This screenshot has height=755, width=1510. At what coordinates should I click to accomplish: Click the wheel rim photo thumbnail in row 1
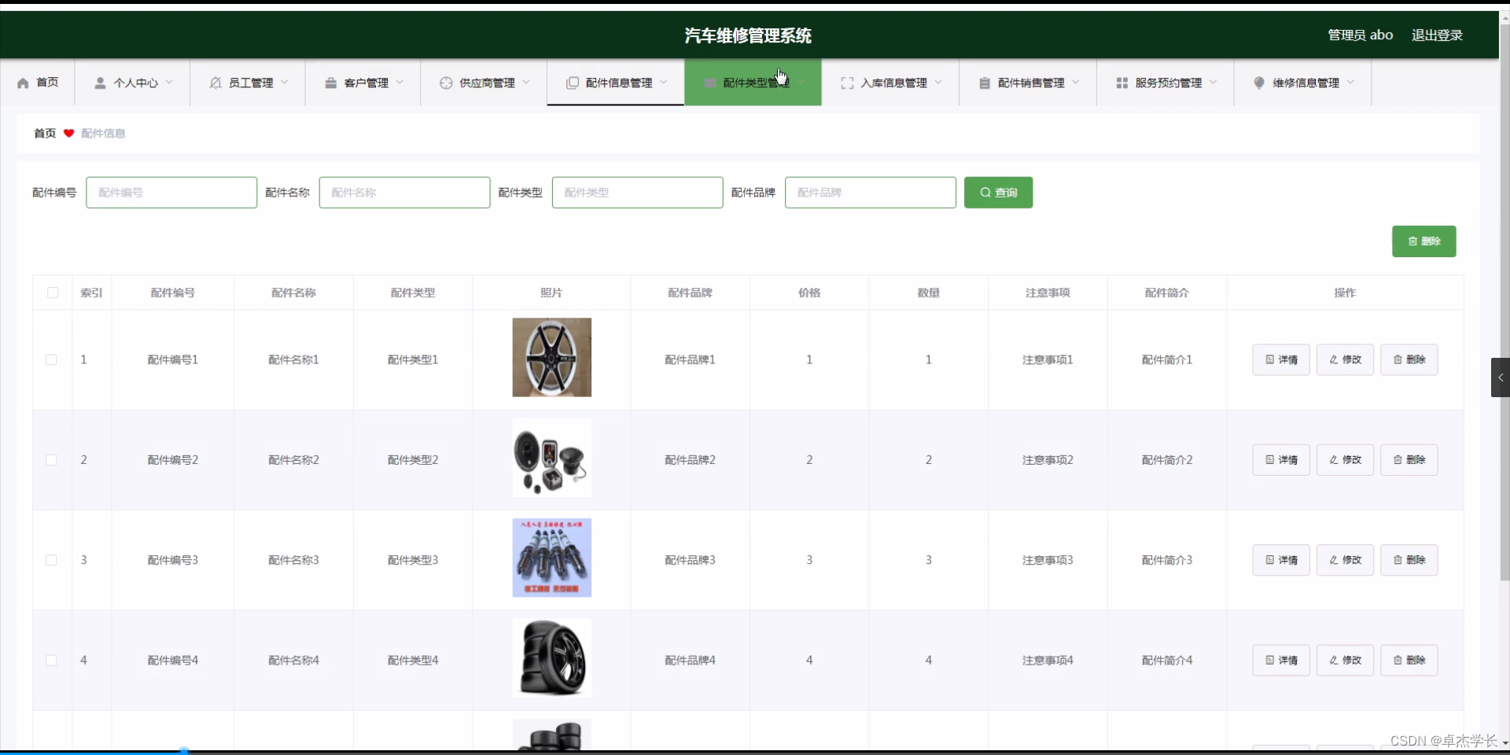coord(552,357)
